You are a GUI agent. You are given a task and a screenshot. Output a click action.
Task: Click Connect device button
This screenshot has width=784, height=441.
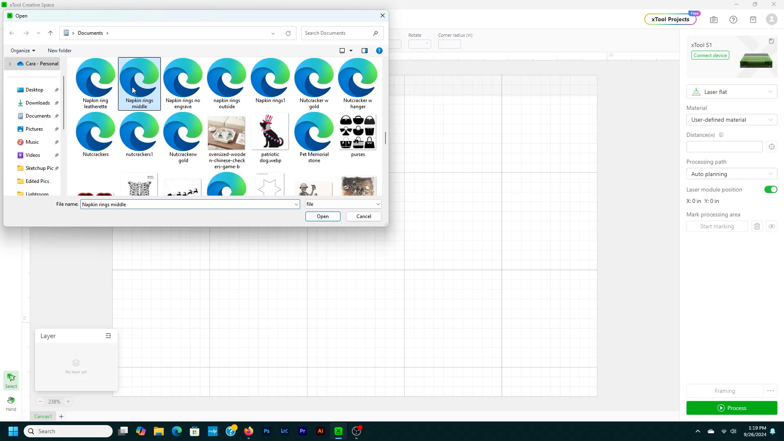click(710, 56)
